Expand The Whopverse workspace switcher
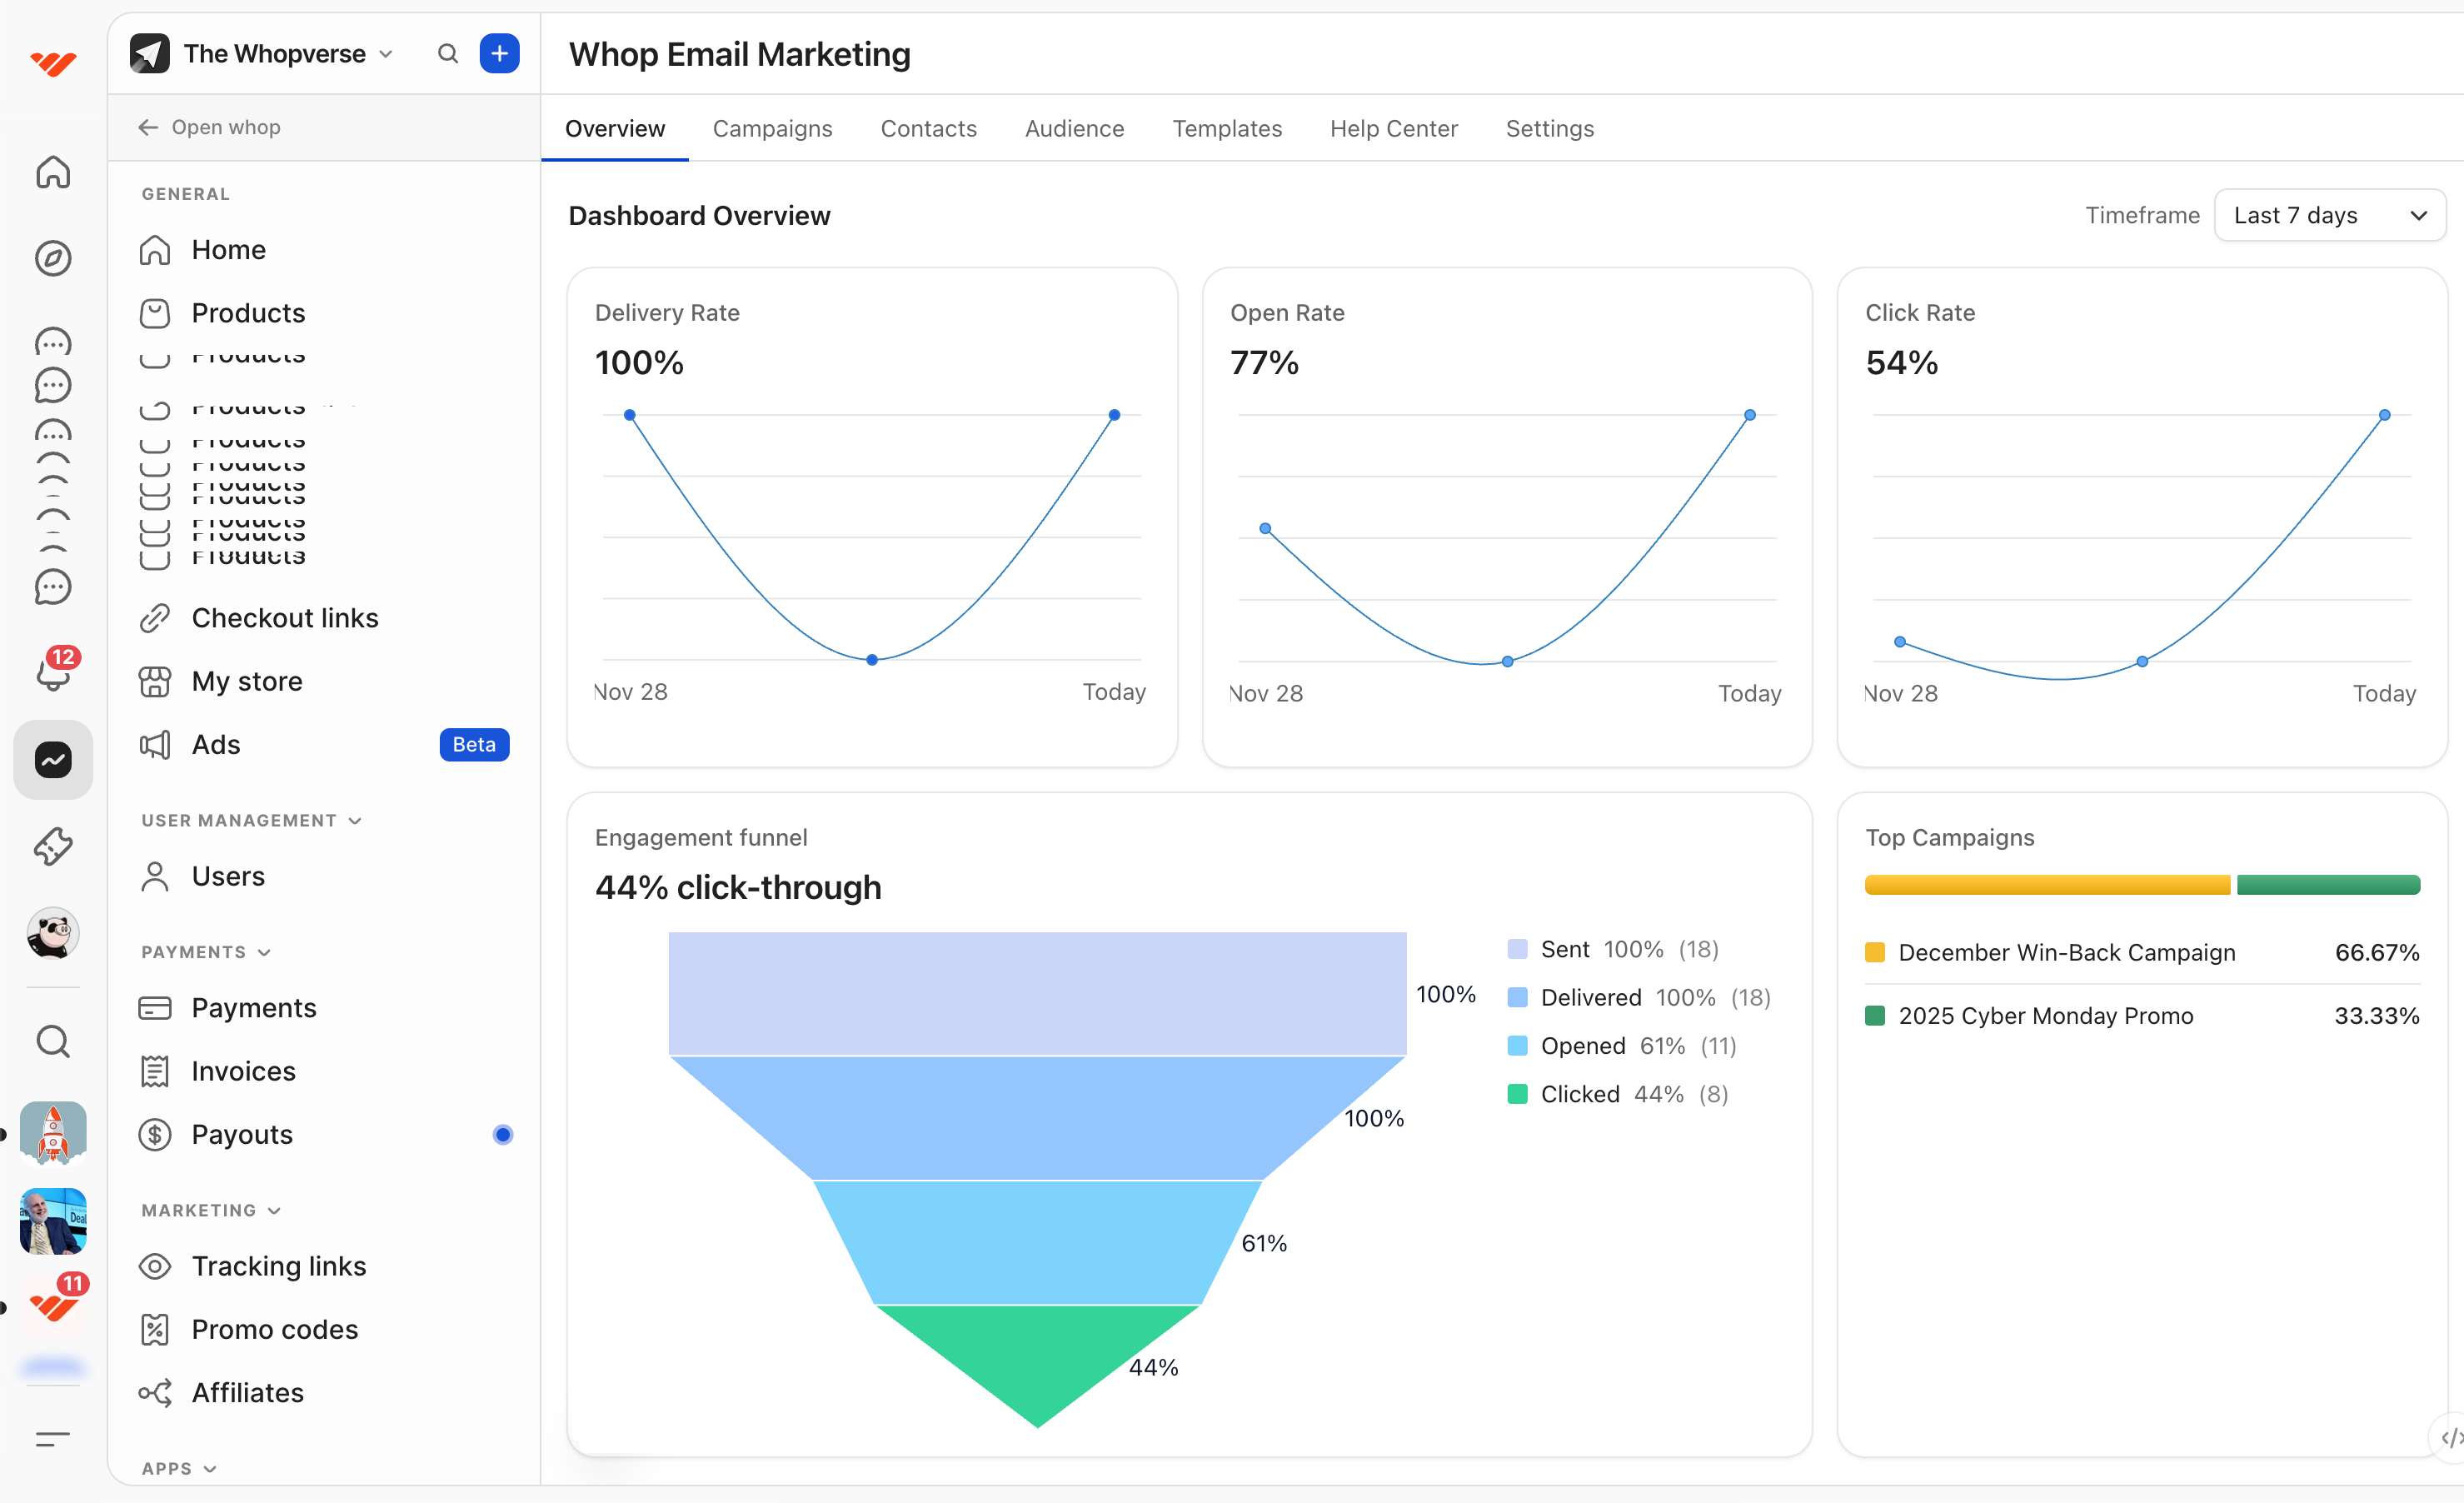 click(x=274, y=53)
